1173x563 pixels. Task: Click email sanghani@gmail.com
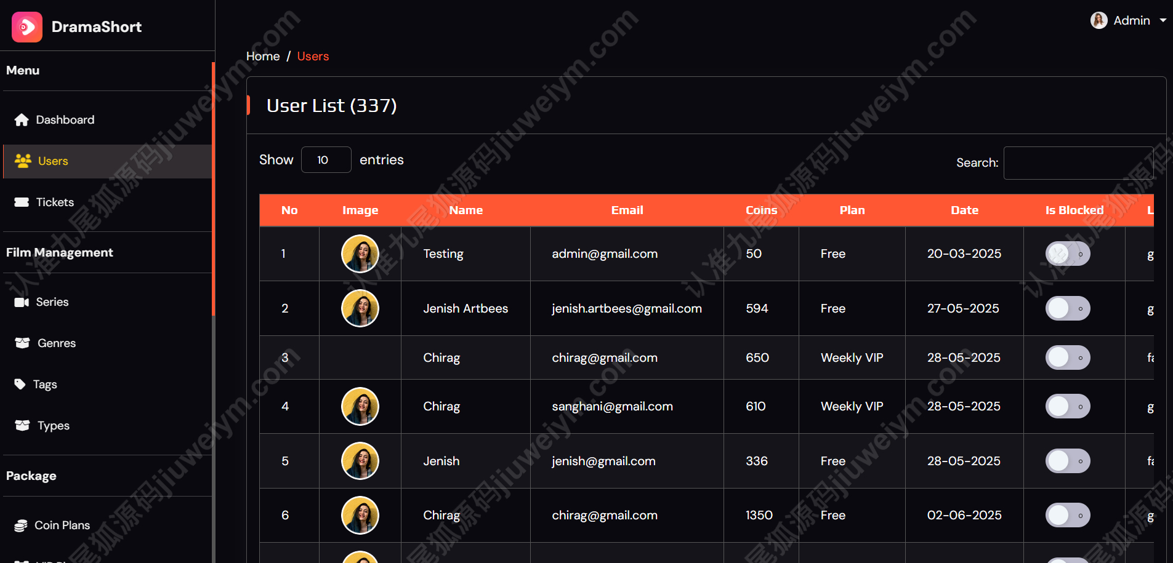coord(612,406)
